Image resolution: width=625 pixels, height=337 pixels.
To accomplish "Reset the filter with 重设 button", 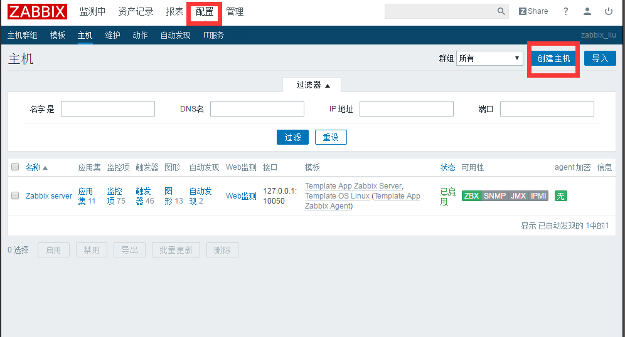I will 331,137.
